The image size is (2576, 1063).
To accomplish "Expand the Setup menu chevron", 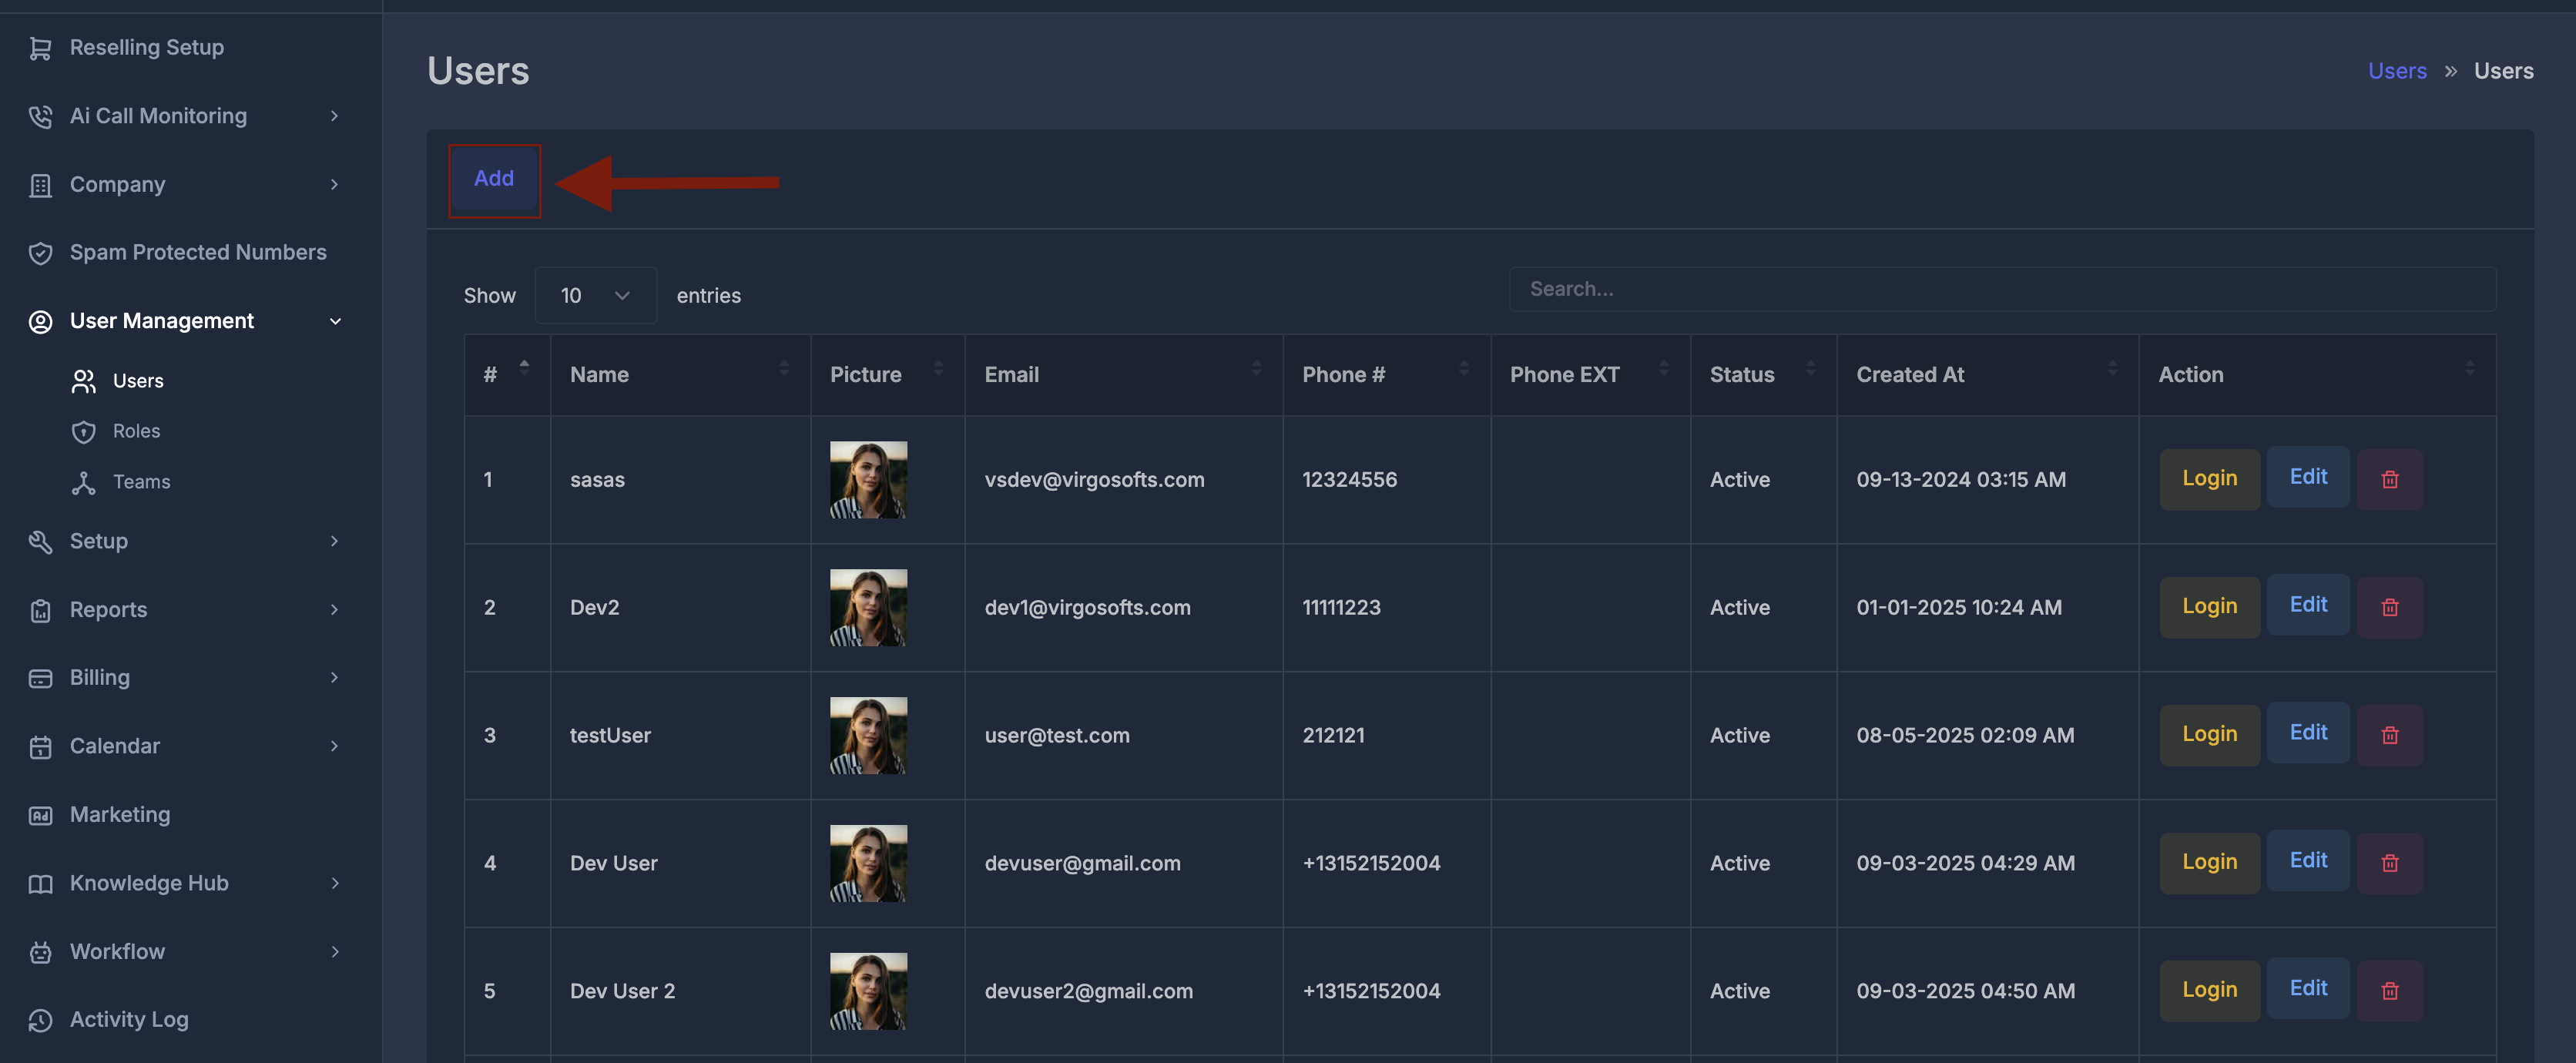I will tap(334, 541).
